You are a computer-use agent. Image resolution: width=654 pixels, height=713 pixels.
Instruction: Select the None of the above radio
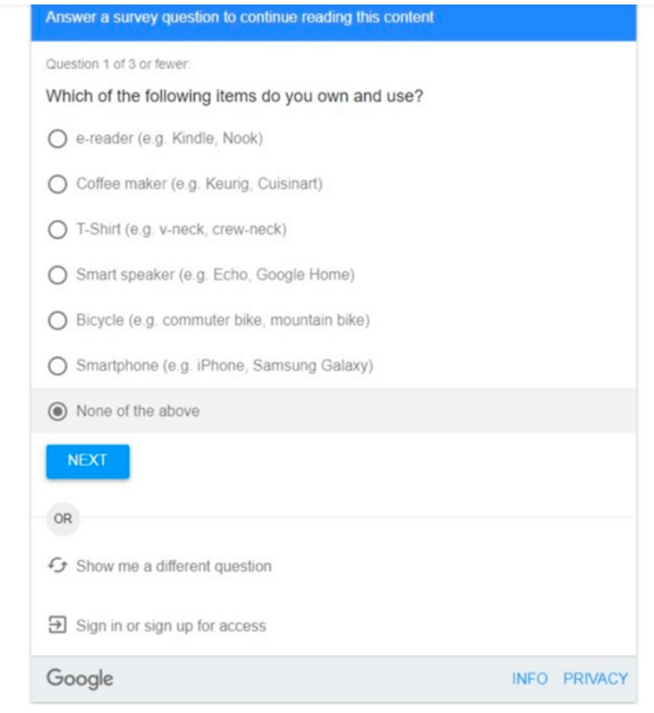[x=58, y=411]
